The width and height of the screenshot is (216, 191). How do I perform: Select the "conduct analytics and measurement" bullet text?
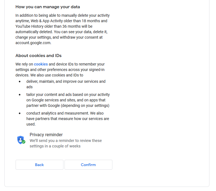tap(65, 113)
